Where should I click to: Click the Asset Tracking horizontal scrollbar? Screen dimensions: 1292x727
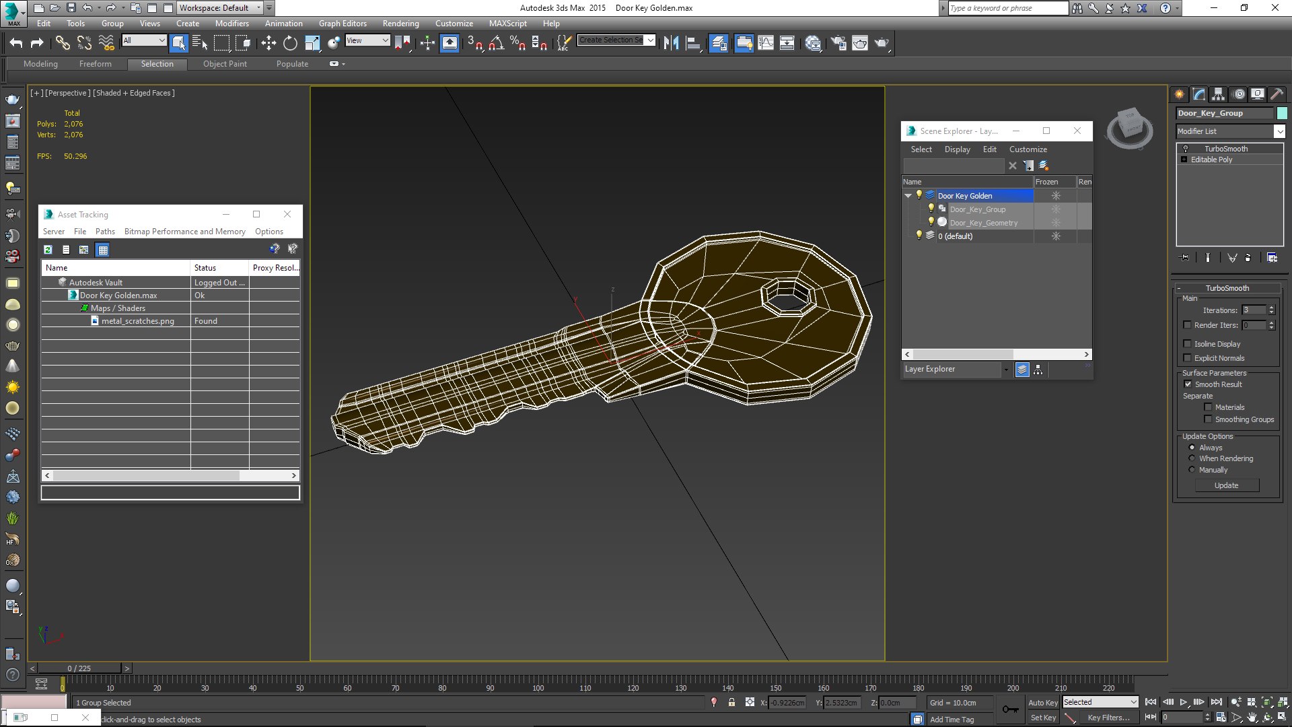point(170,476)
